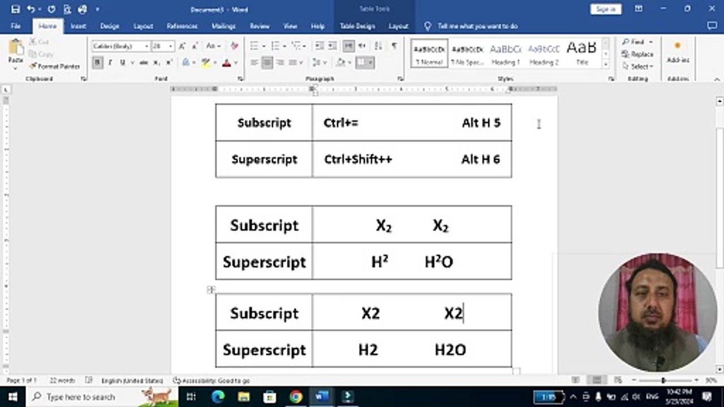Image resolution: width=724 pixels, height=407 pixels.
Task: Click the 'Alt H 5' text
Action: (x=481, y=123)
